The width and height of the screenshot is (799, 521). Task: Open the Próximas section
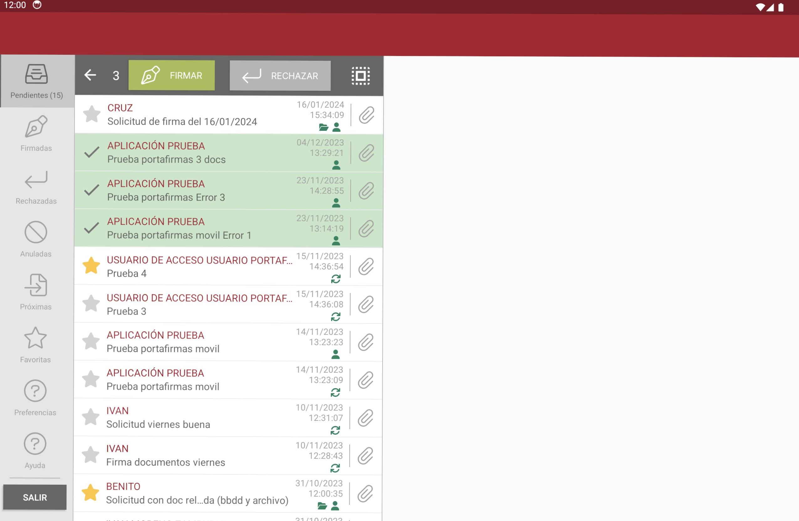(36, 292)
